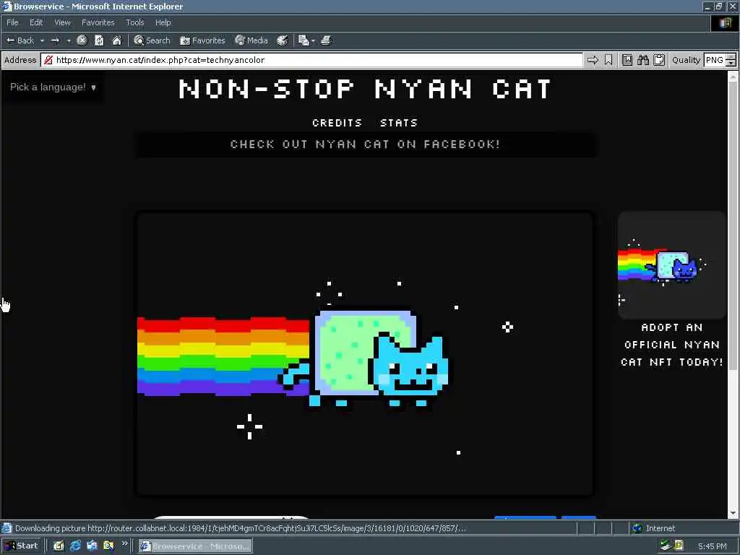Image resolution: width=740 pixels, height=555 pixels.
Task: Click the Internet zone status indicator
Action: [654, 528]
